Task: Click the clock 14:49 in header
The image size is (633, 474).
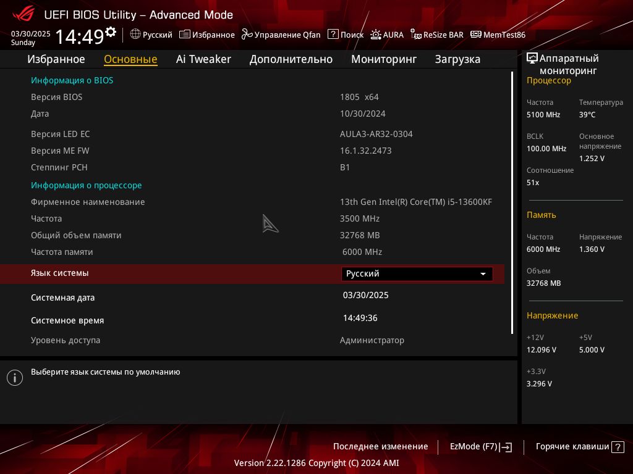Action: 80,36
